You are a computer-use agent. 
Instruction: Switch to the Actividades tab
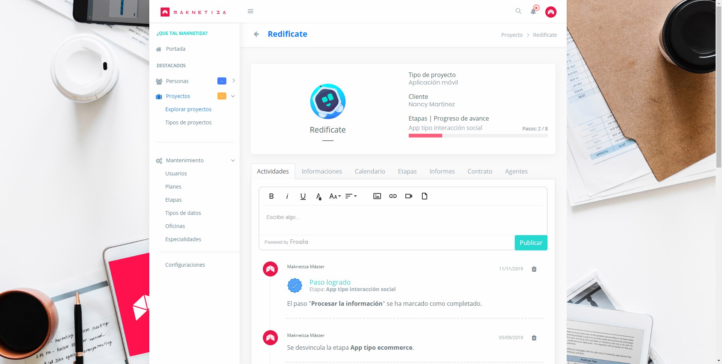pyautogui.click(x=273, y=171)
